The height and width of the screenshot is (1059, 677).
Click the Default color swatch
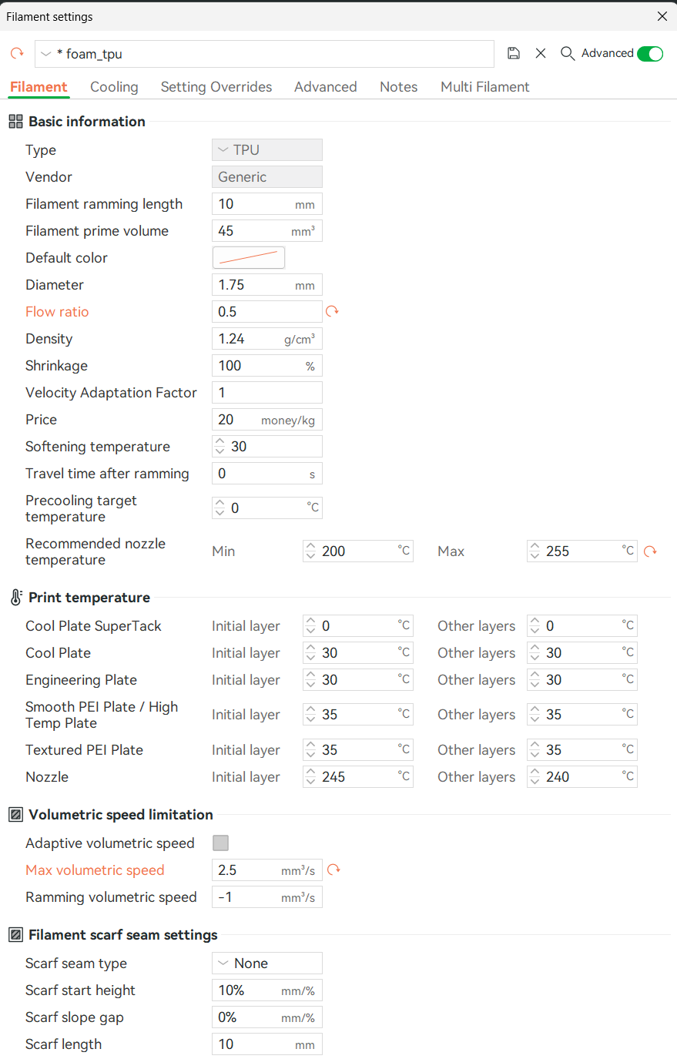pos(249,257)
